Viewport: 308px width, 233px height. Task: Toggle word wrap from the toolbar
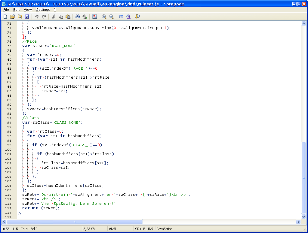(94, 17)
